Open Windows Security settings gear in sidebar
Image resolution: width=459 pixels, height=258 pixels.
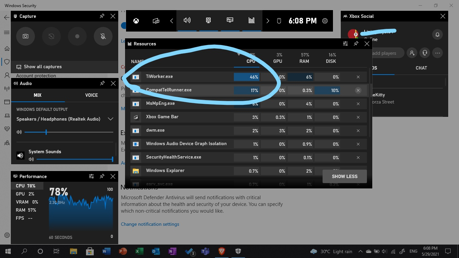pos(7,235)
